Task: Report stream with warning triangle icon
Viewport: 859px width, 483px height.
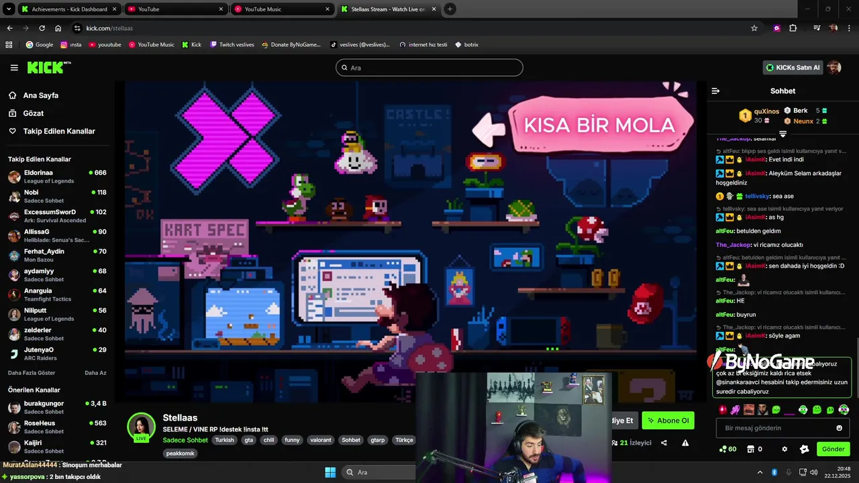Action: coord(685,443)
